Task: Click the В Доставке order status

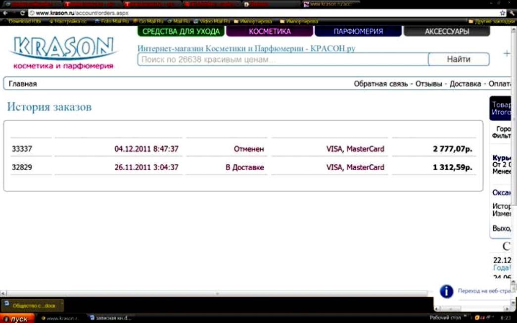Action: pos(245,167)
